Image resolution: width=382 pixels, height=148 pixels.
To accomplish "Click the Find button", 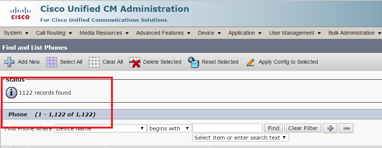I will click(x=274, y=128).
